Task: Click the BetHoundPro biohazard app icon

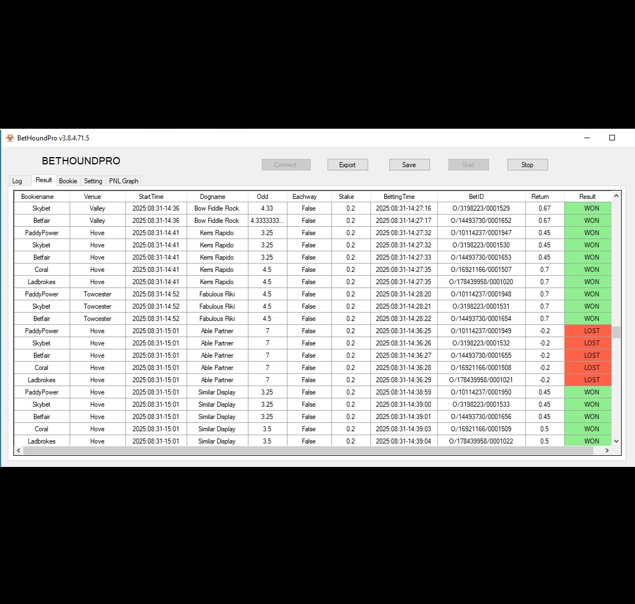Action: coord(10,138)
